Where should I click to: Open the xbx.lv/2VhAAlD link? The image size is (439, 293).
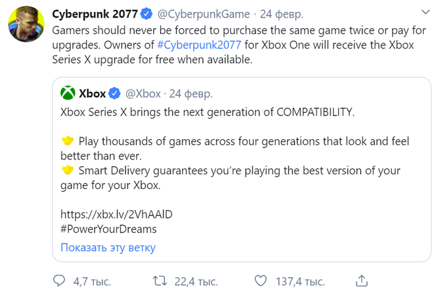(x=116, y=214)
